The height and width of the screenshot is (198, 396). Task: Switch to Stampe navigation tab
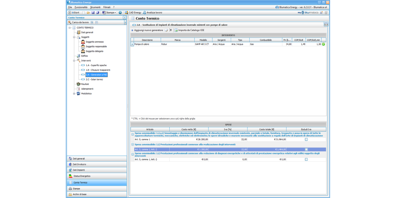point(97,188)
